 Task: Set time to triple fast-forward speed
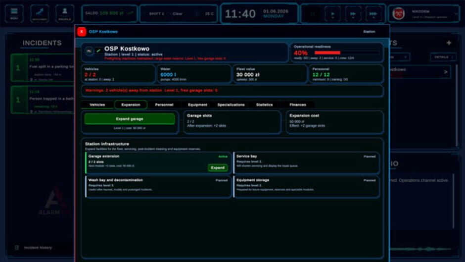click(373, 14)
